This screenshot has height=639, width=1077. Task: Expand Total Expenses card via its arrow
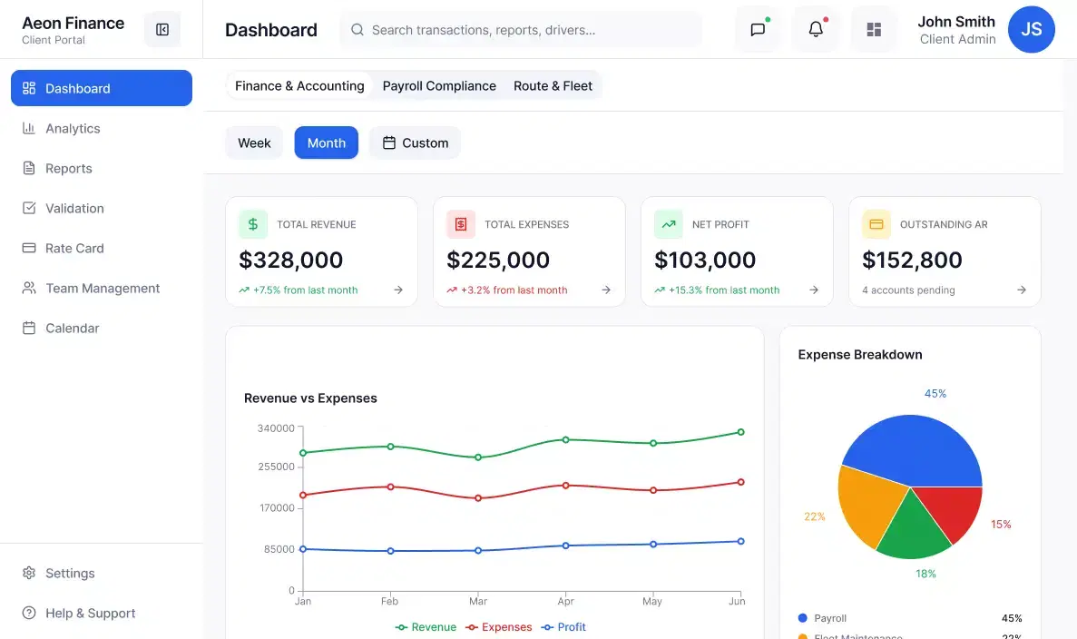(x=606, y=290)
